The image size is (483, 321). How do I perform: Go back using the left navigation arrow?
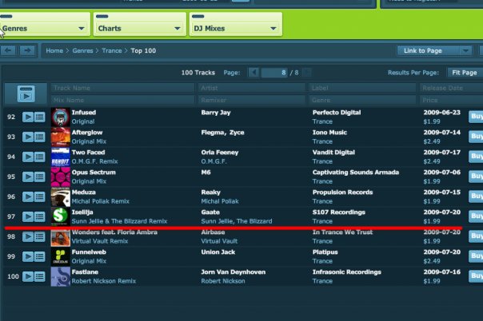(8, 50)
